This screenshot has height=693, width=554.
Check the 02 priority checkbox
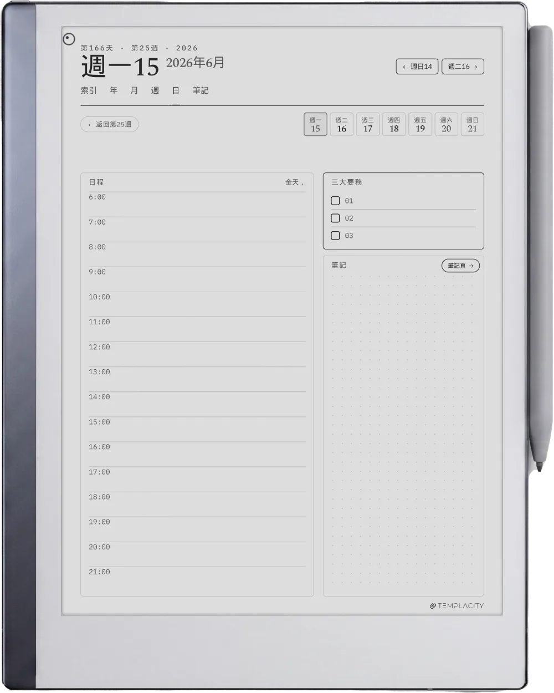pos(335,218)
